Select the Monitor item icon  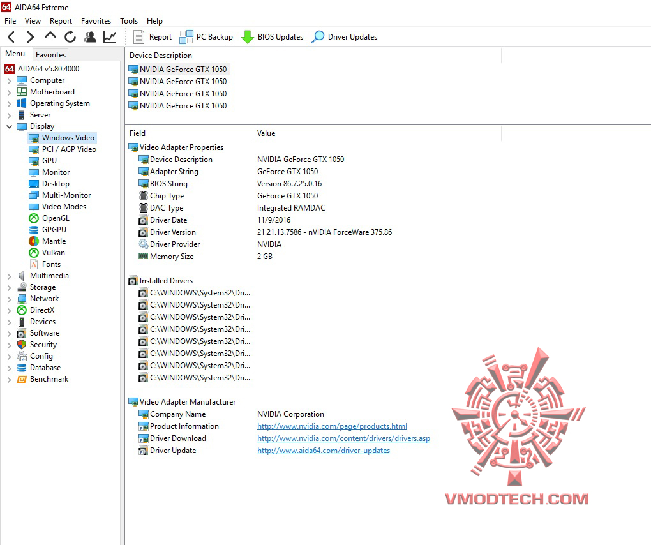tap(34, 172)
